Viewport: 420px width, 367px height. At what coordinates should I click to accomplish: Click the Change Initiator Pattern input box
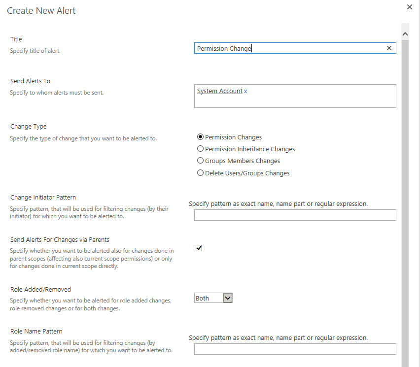coord(294,215)
